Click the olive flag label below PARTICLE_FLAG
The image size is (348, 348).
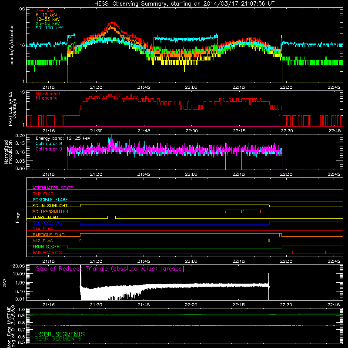43,241
